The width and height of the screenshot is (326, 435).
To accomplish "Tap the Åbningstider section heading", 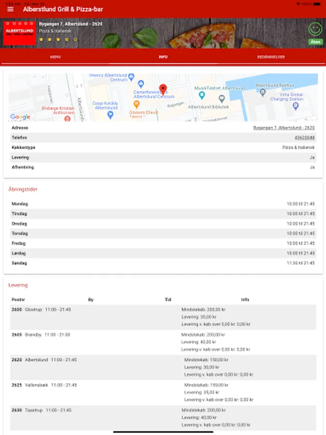I will [23, 189].
